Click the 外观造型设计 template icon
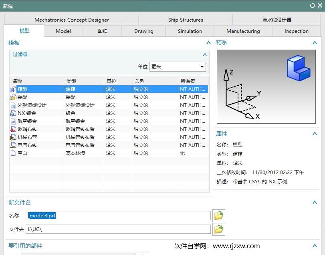This screenshot has width=325, height=255. tap(13, 105)
